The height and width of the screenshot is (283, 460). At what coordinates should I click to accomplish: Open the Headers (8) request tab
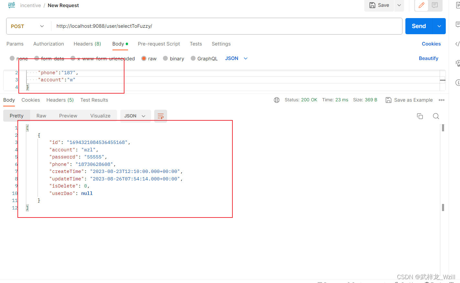(x=87, y=44)
